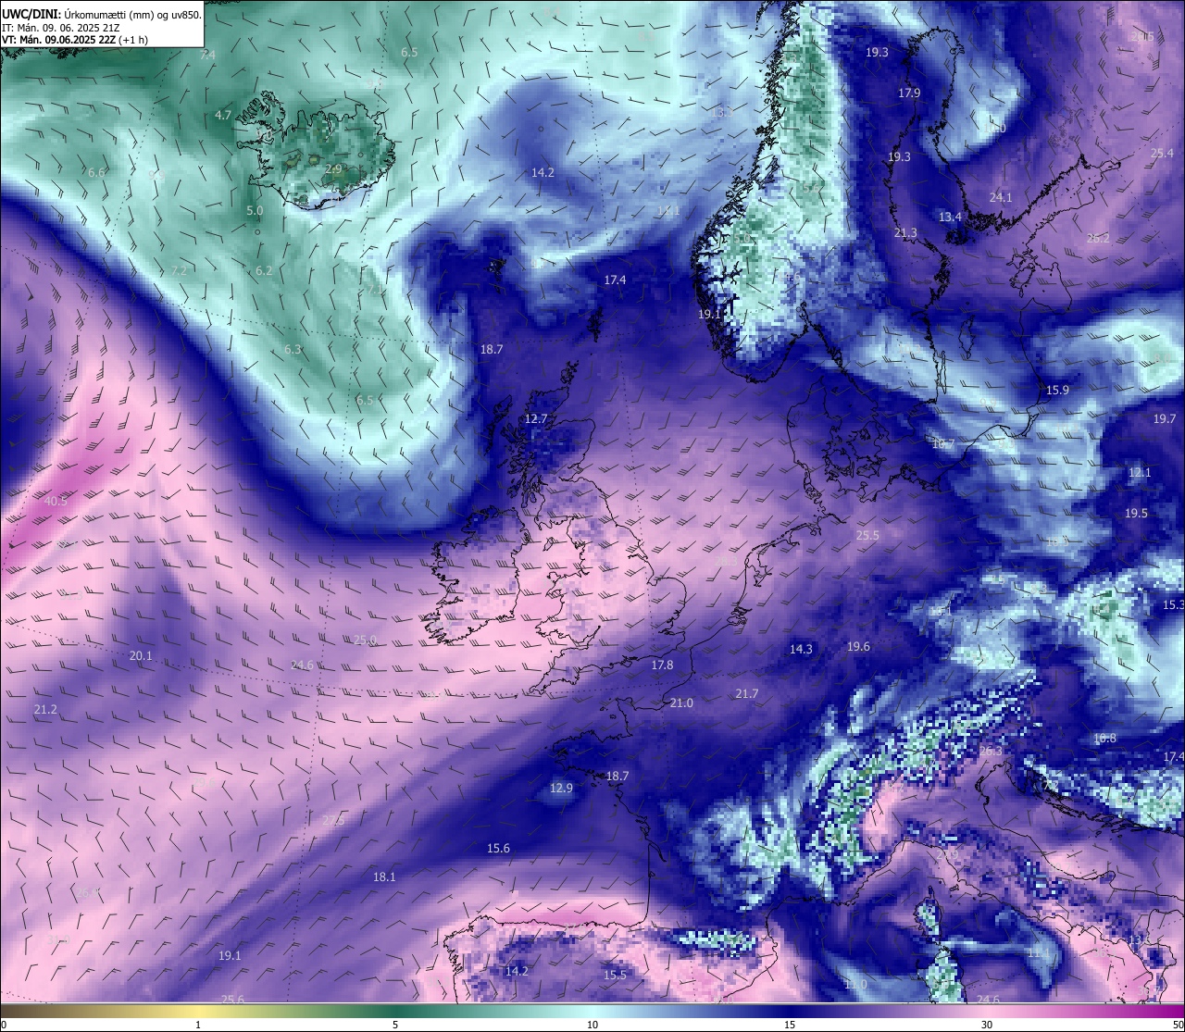Viewport: 1185px width, 1032px height.
Task: Click the 15.9 value on the map
Action: 1057,391
